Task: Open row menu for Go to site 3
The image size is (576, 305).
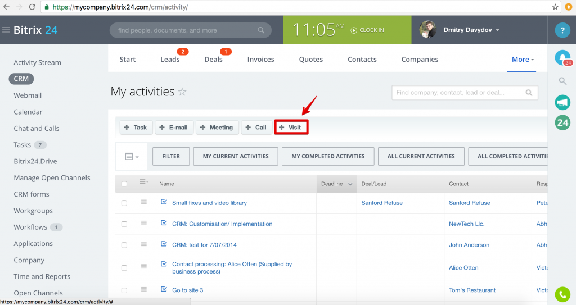Action: point(144,289)
